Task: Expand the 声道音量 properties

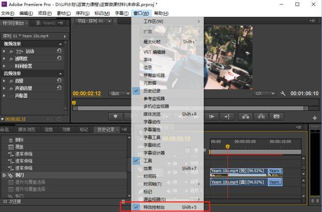Action: click(4, 88)
